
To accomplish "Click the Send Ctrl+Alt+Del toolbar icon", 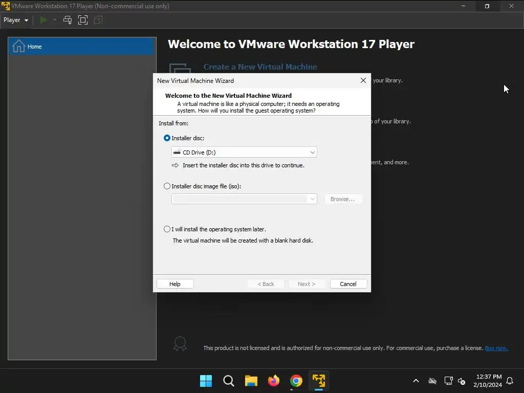I will pyautogui.click(x=68, y=20).
